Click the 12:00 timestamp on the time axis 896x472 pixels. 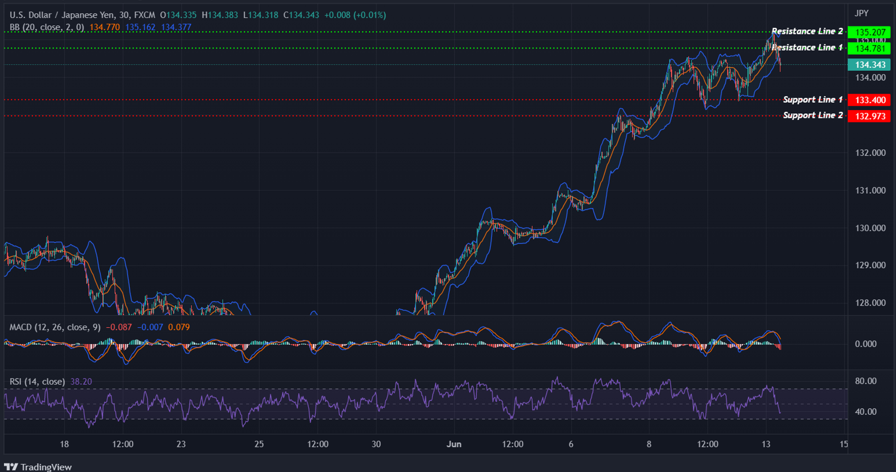(x=124, y=444)
